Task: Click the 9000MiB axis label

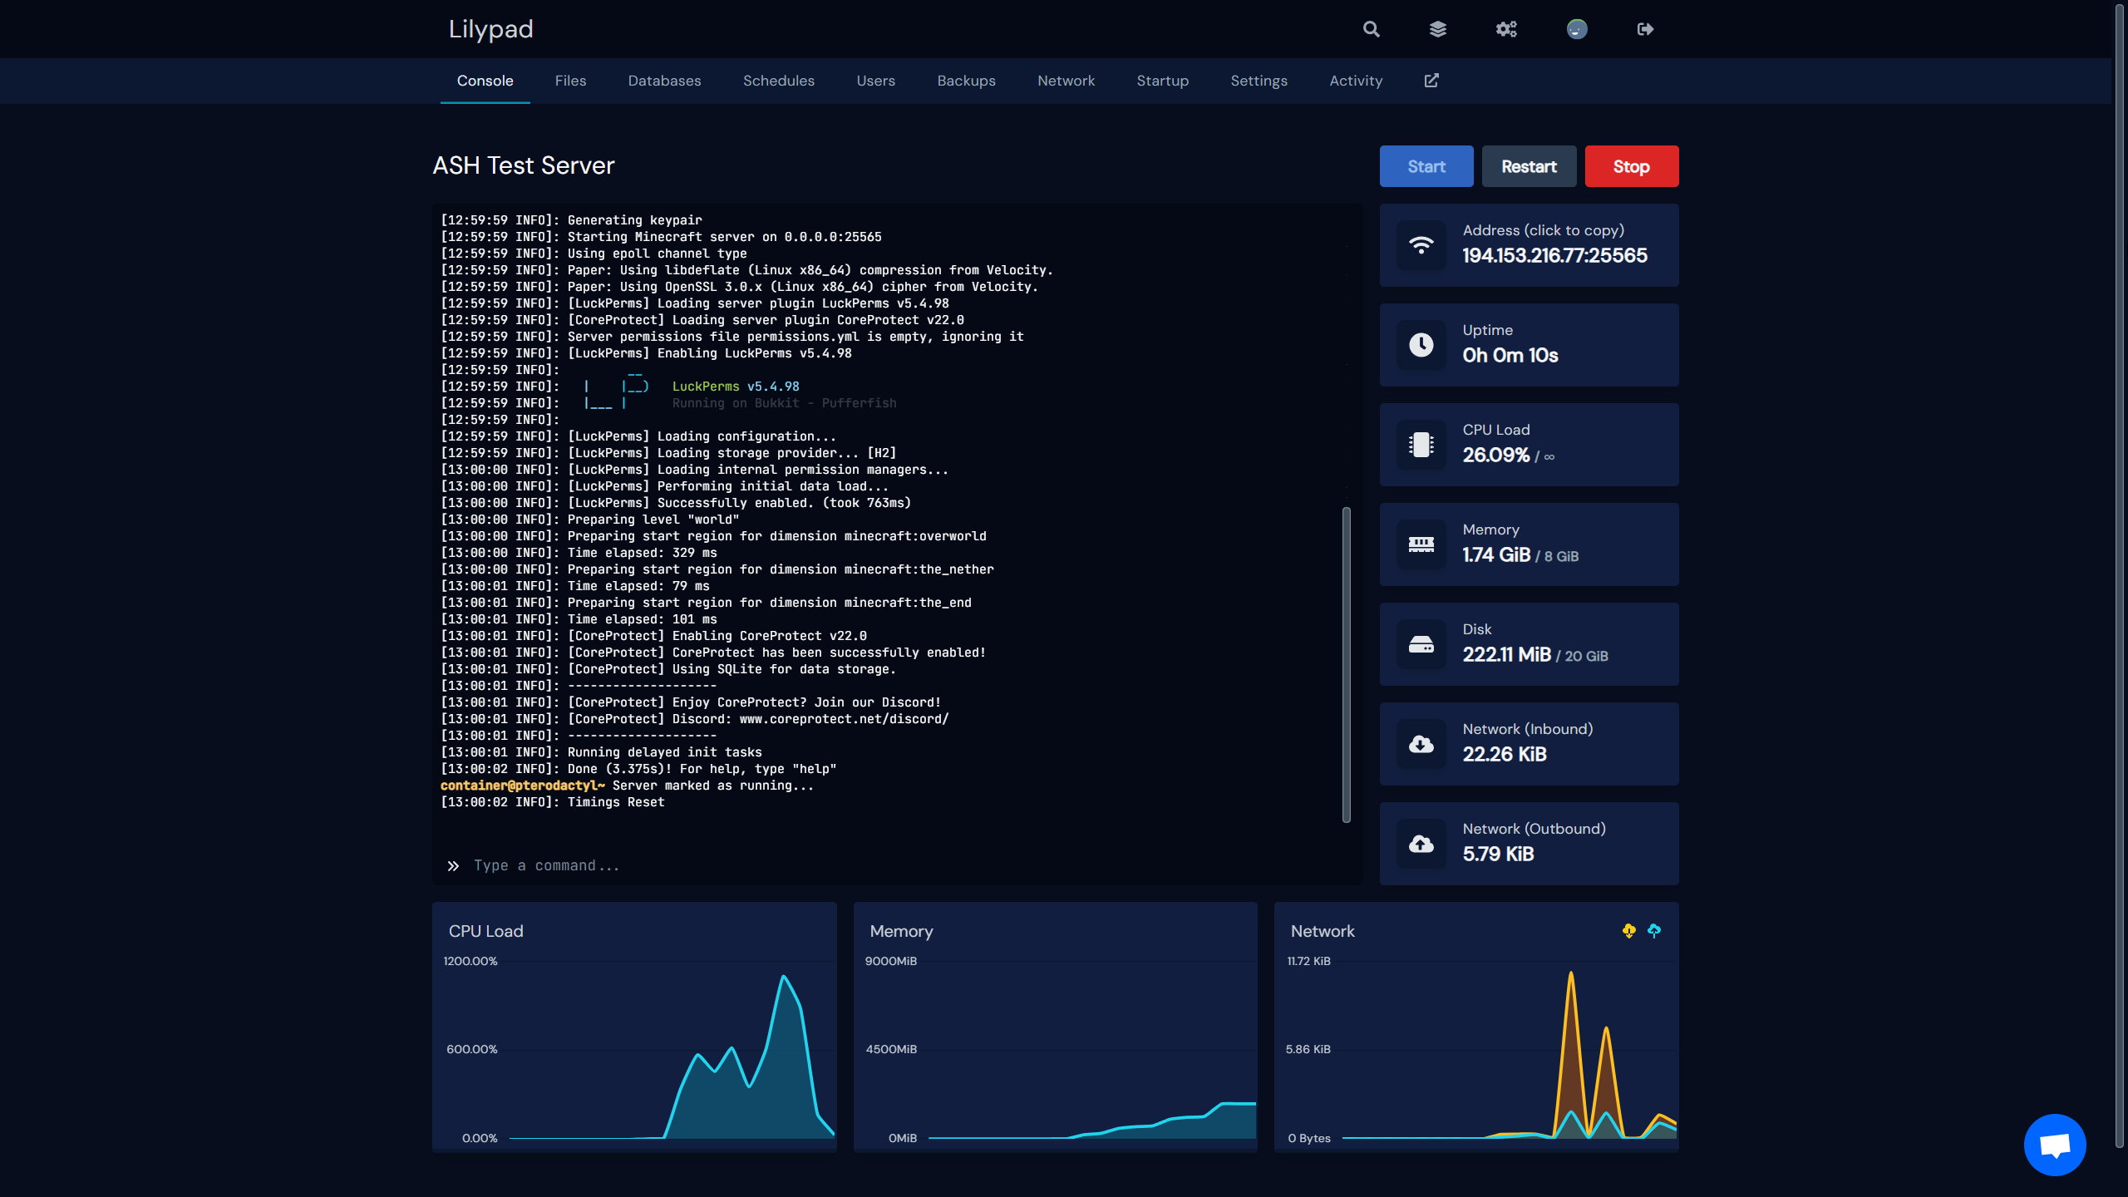Action: (891, 961)
